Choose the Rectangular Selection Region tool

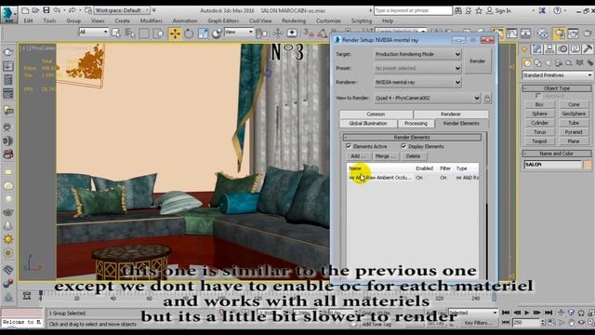click(144, 33)
